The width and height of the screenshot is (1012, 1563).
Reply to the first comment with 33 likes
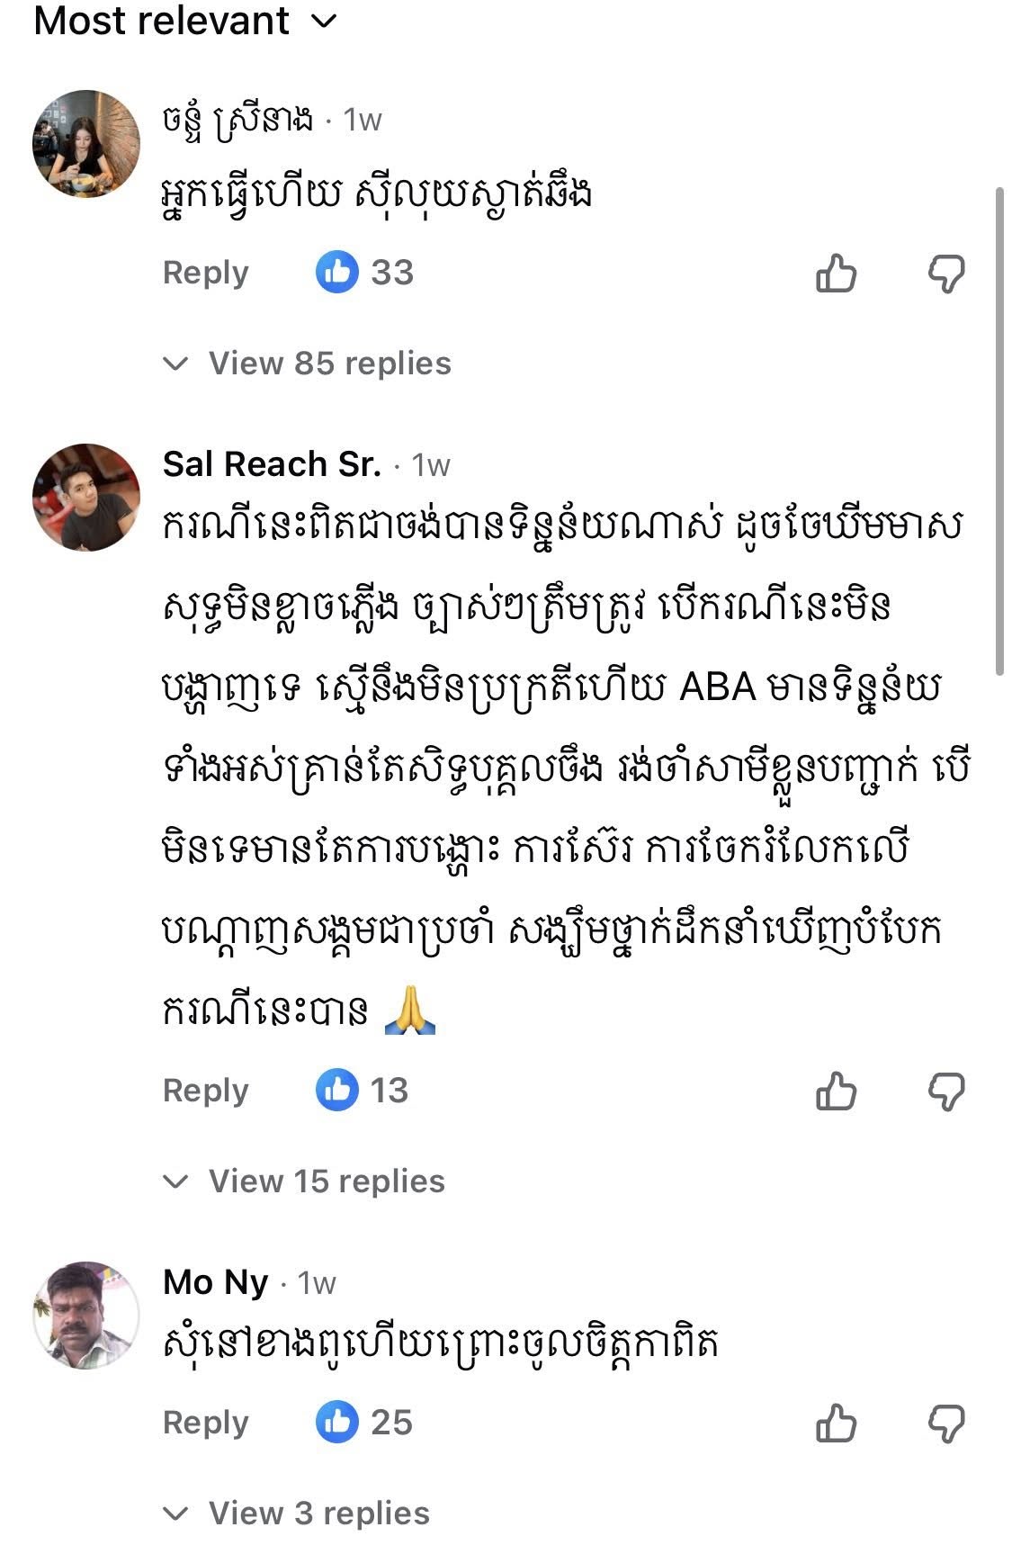coord(205,273)
